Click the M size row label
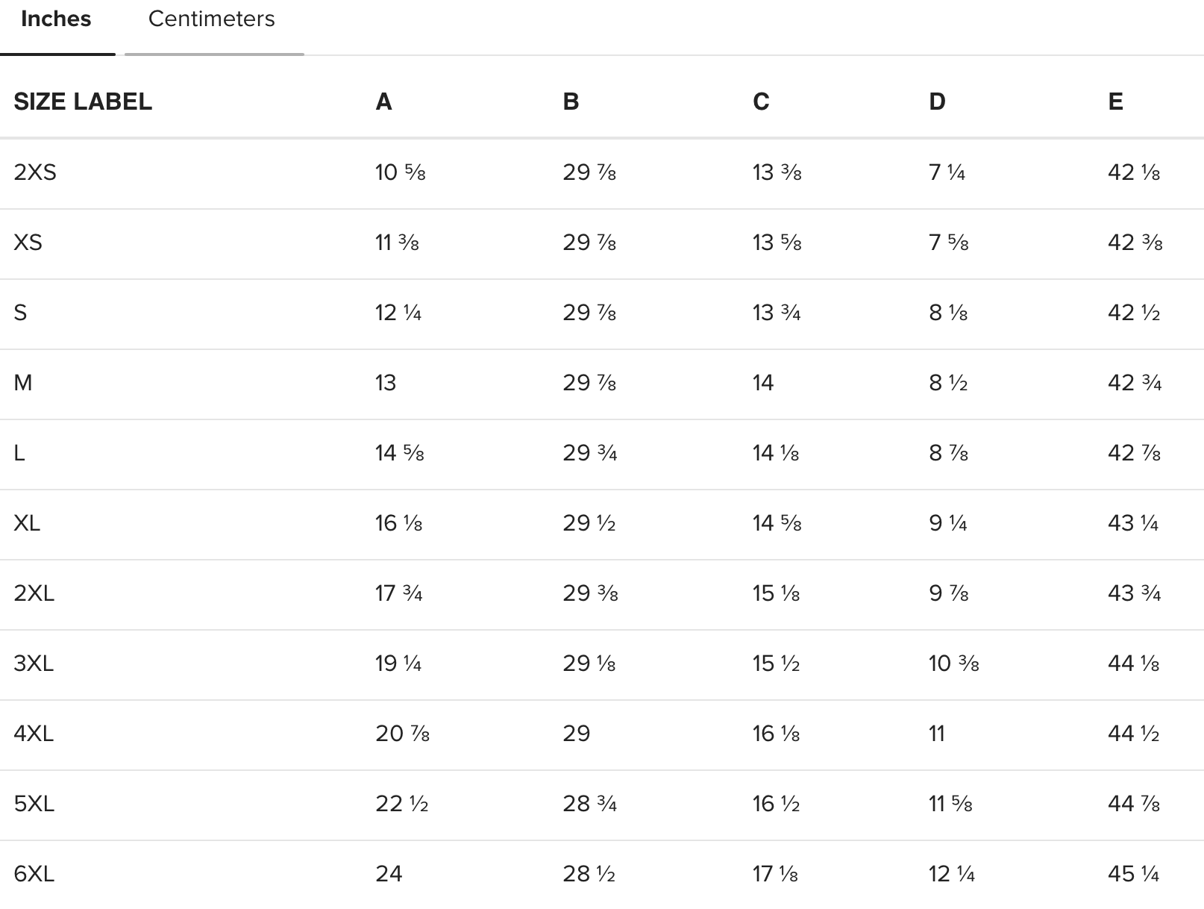This screenshot has height=909, width=1204. click(x=23, y=383)
